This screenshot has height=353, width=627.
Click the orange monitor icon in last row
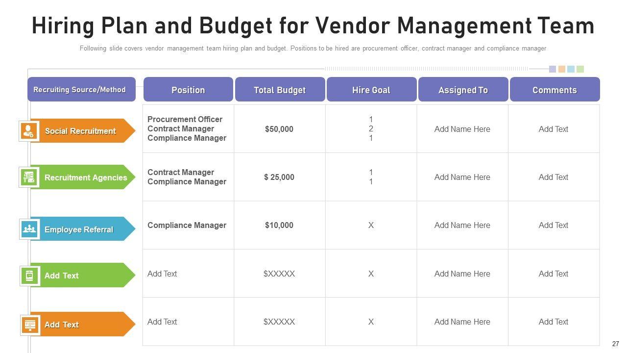click(30, 325)
